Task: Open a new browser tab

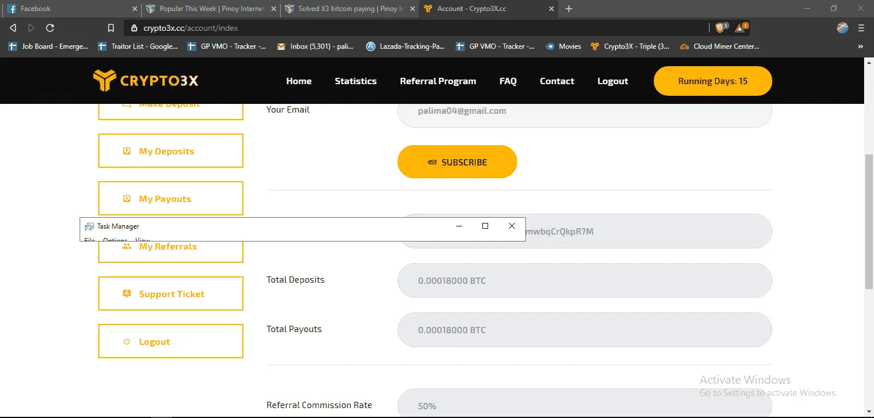Action: pos(569,9)
